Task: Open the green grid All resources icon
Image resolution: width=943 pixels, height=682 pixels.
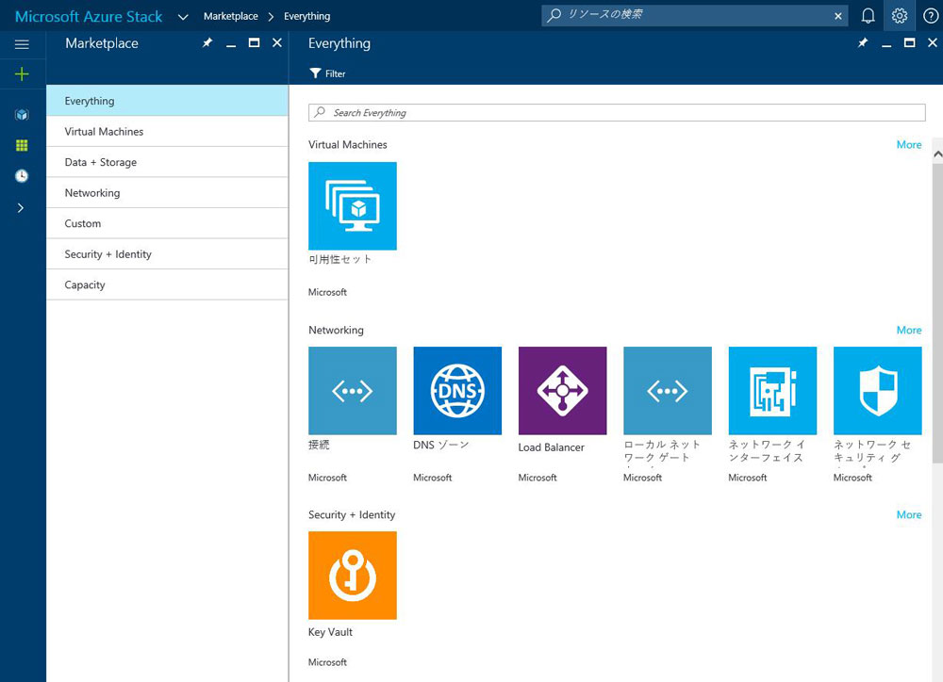Action: [22, 145]
